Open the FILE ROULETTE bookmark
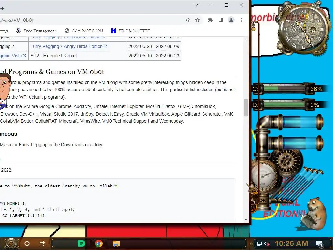The width and height of the screenshot is (333, 250). coord(130,31)
